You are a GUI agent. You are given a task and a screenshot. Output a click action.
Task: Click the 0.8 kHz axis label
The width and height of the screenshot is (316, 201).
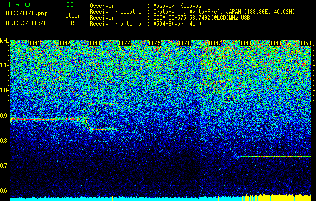(5, 141)
